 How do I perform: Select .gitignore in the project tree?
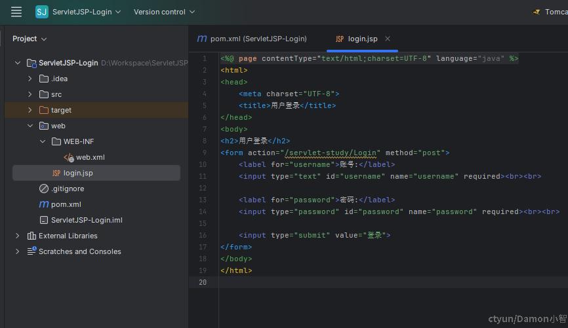pyautogui.click(x=68, y=189)
